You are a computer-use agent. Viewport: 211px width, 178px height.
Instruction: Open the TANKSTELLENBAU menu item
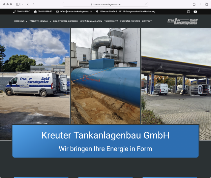point(39,21)
